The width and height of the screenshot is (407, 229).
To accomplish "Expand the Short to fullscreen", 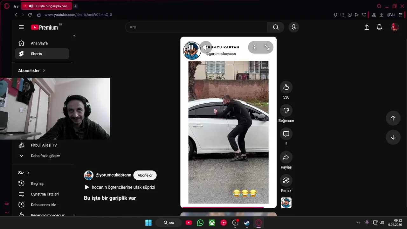I will coord(267,47).
